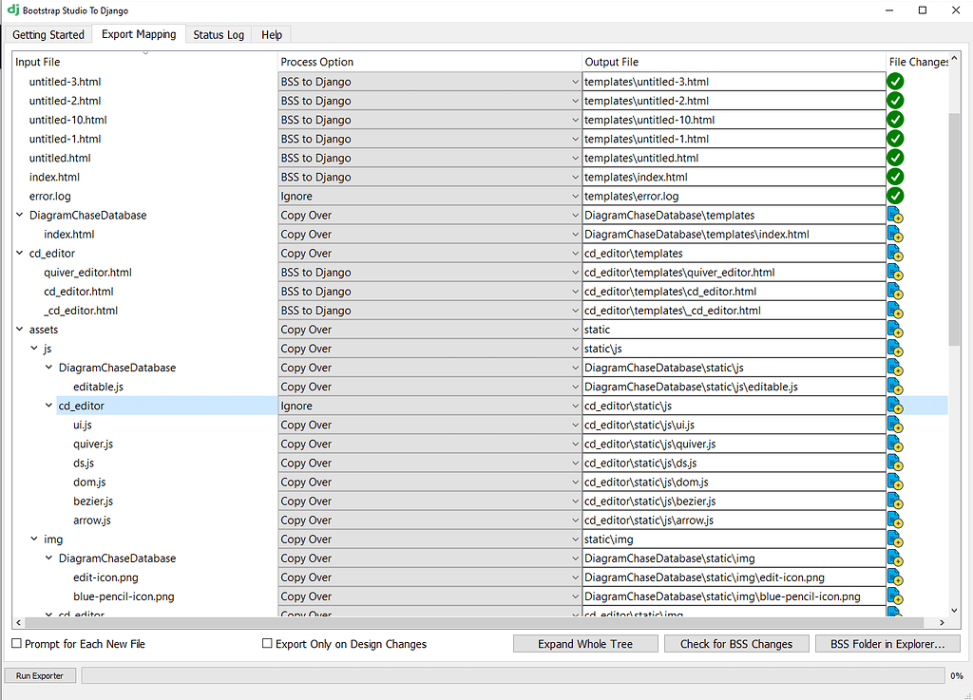Switch to the Status Log tab
The height and width of the screenshot is (700, 973).
point(218,33)
